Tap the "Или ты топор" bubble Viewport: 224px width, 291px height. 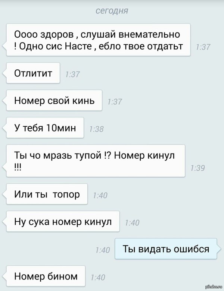[47, 194]
